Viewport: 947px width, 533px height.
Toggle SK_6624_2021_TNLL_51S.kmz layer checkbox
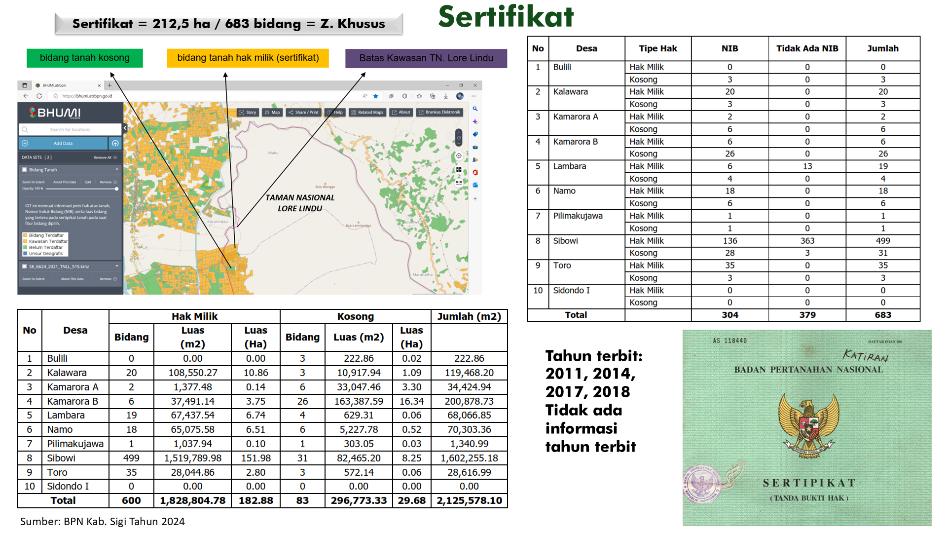(24, 266)
